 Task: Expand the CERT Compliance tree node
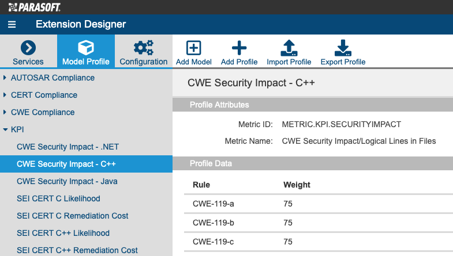[5, 95]
